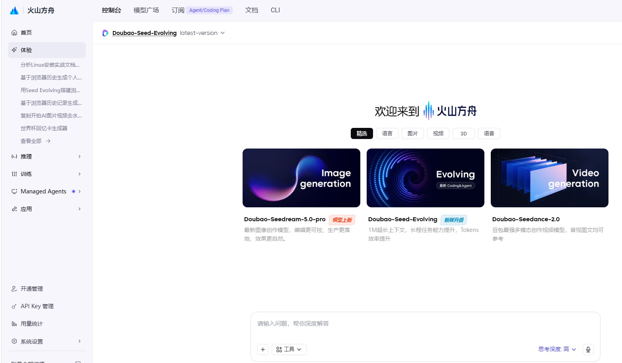The image size is (622, 363).
Task: Select the 图片 category tab
Action: click(x=413, y=133)
